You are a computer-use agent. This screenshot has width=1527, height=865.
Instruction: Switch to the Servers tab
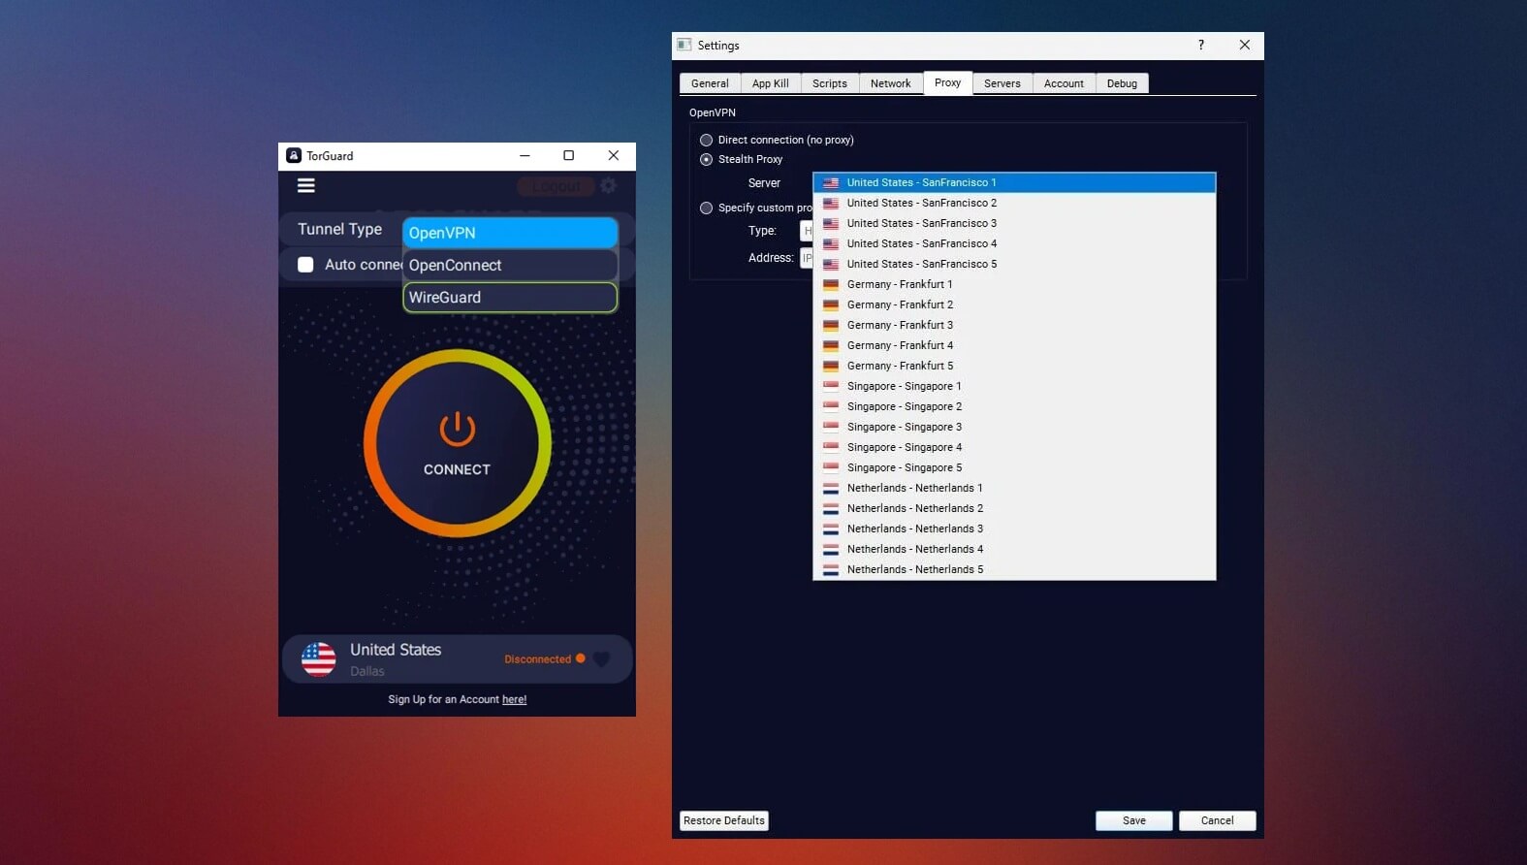tap(1002, 83)
